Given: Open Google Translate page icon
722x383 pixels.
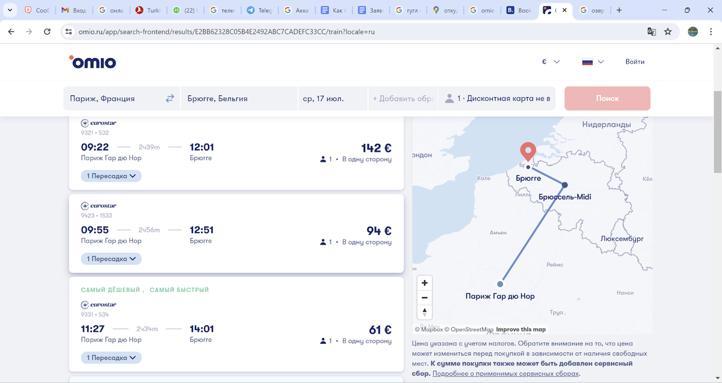Looking at the screenshot, I should tap(651, 31).
